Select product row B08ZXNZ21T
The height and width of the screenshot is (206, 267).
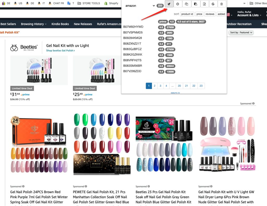click(x=132, y=43)
